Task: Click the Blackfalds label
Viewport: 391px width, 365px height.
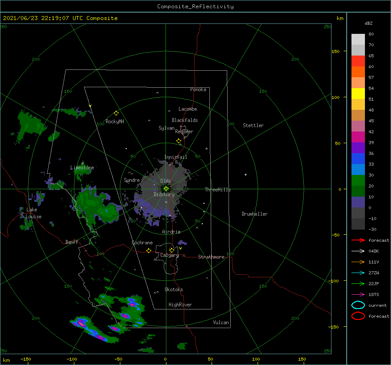Action: coord(185,120)
